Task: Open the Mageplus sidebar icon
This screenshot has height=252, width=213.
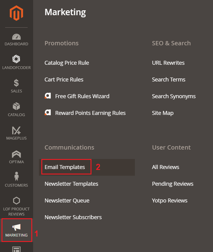Action: [16, 130]
